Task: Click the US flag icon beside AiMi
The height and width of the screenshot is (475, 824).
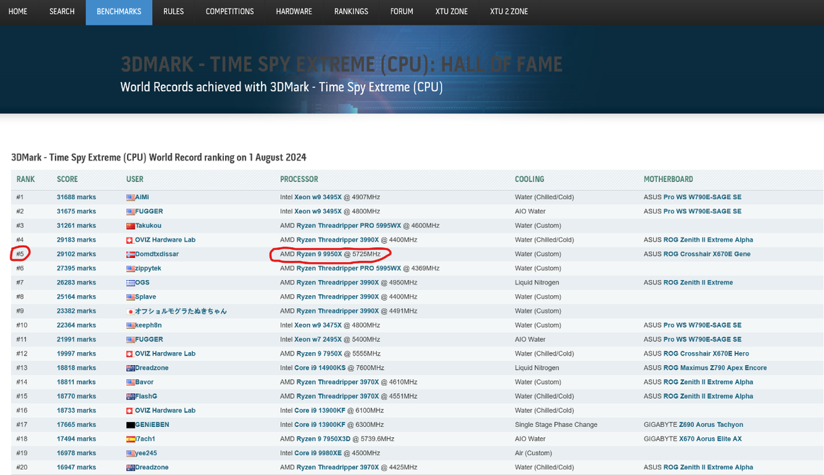Action: 130,197
